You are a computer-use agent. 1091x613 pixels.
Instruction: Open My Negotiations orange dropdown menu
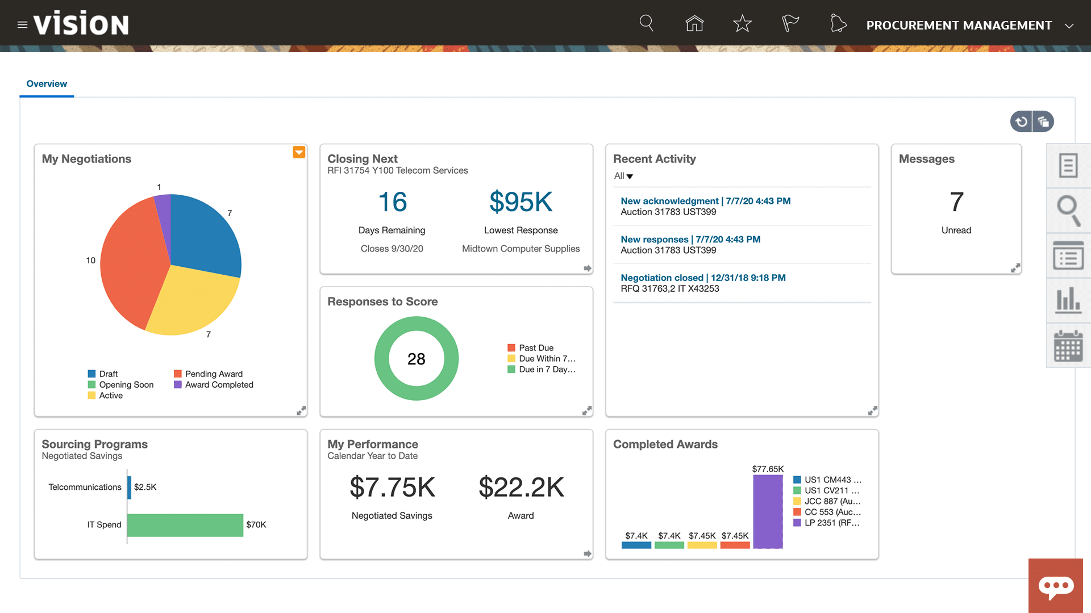point(299,152)
